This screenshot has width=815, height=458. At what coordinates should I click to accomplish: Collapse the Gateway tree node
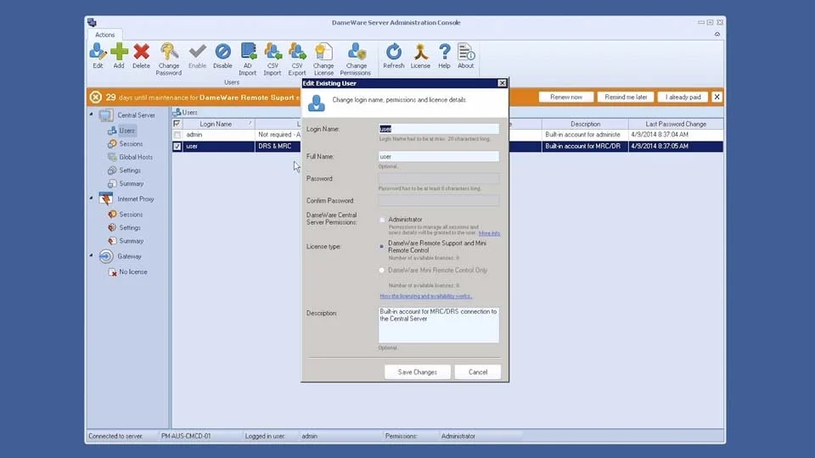point(92,256)
